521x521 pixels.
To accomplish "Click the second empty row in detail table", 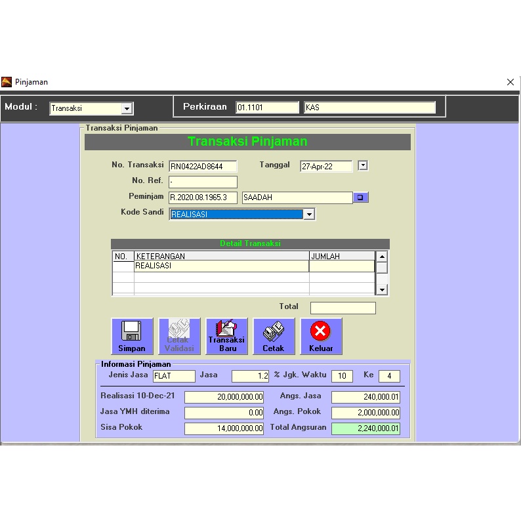I will [x=244, y=288].
